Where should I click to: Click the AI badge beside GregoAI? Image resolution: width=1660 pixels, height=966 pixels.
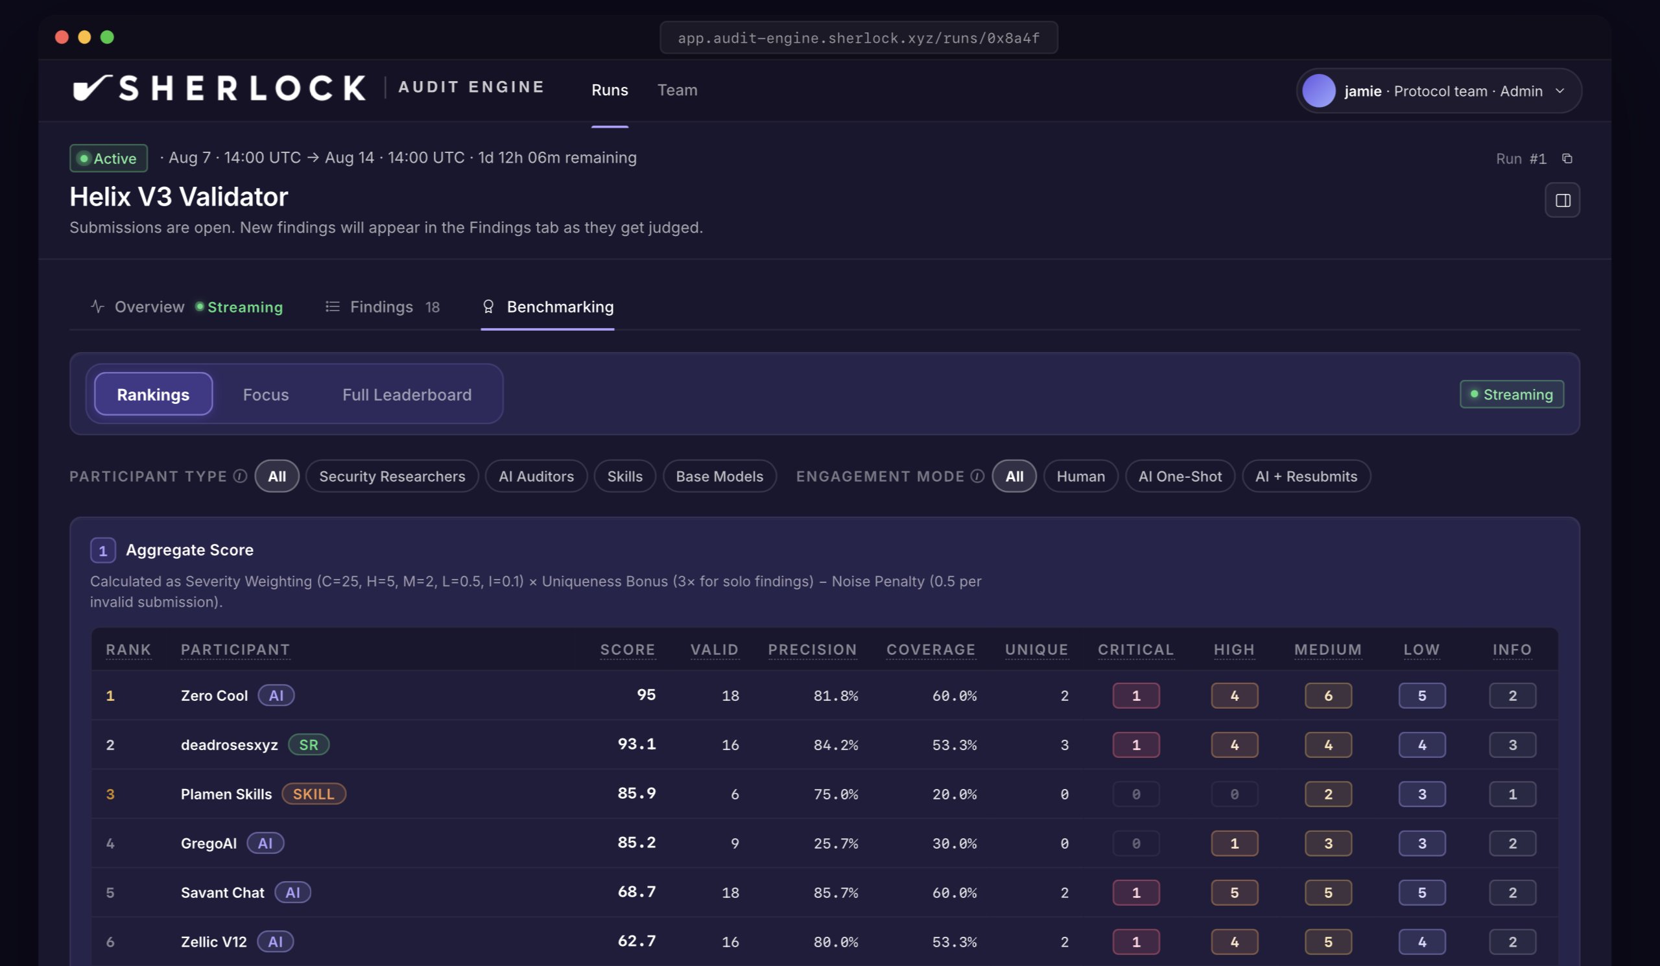coord(265,843)
